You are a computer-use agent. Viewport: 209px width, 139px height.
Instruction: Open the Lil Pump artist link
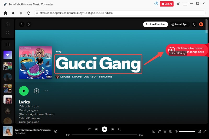(x=65, y=77)
